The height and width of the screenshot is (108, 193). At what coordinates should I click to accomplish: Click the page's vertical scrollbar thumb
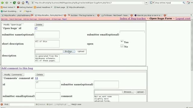[x=192, y=45]
